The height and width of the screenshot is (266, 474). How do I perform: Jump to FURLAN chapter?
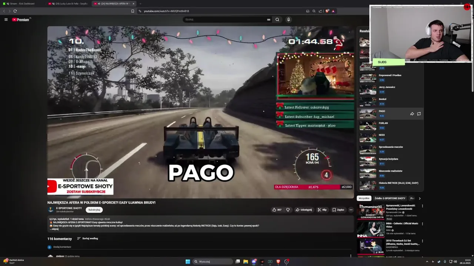click(390, 125)
